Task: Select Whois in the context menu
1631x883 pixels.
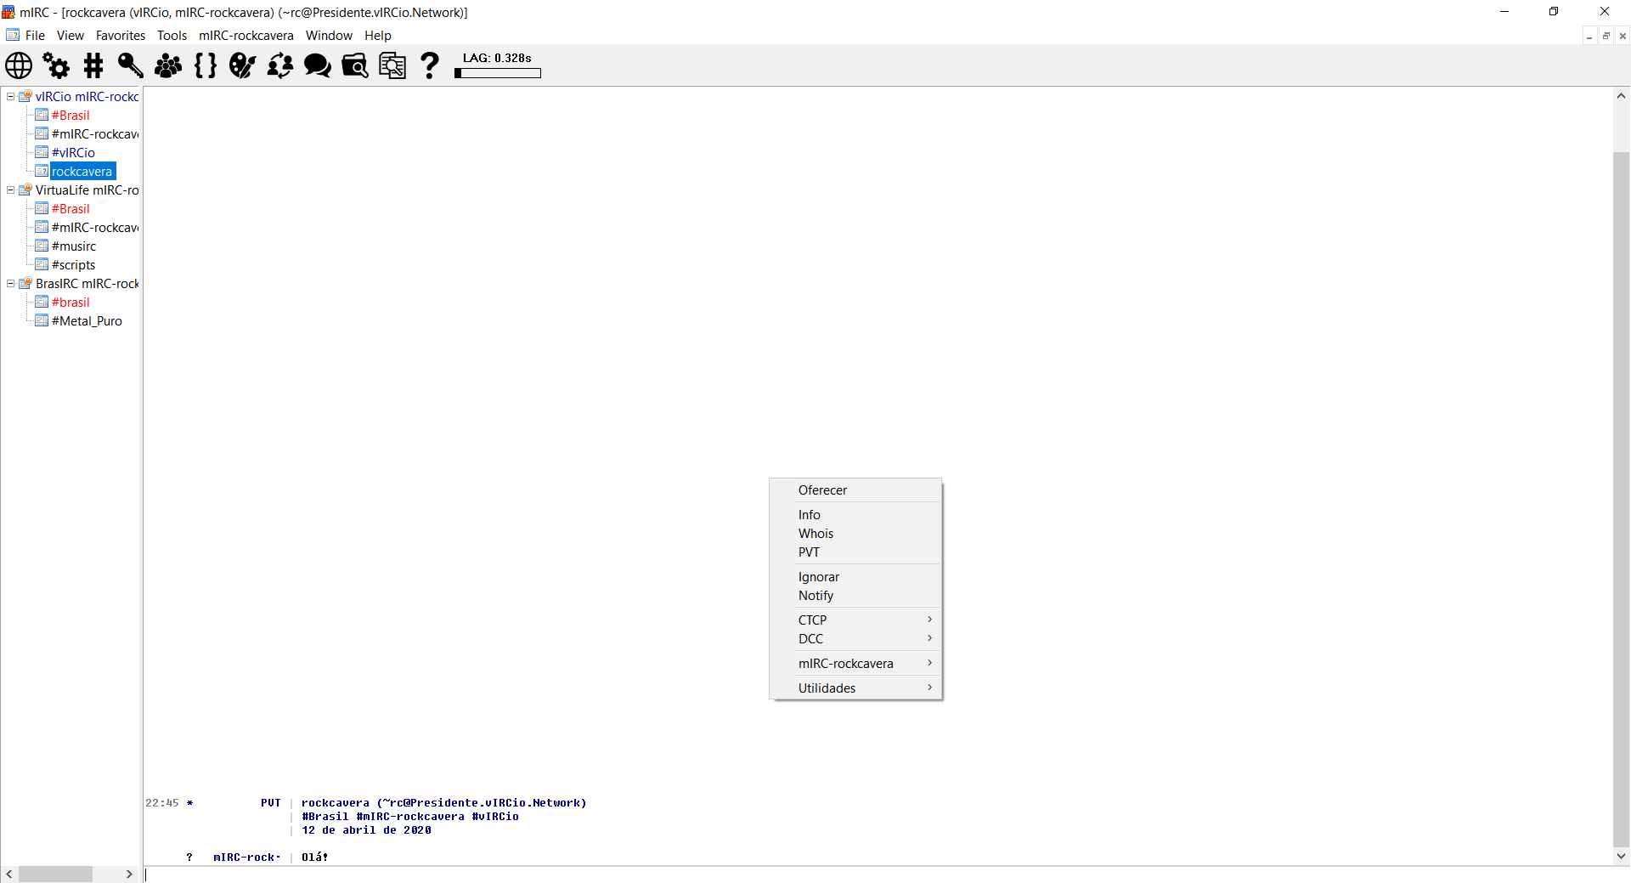Action: pyautogui.click(x=815, y=534)
